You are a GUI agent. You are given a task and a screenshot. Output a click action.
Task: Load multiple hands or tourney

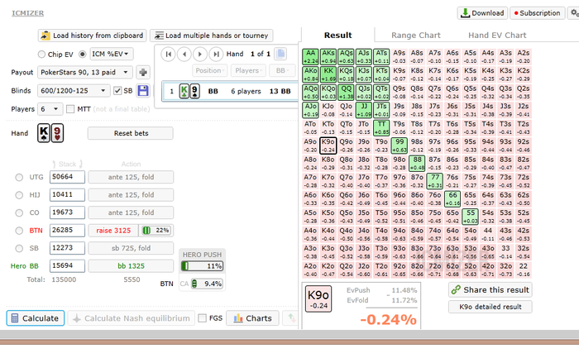pyautogui.click(x=212, y=36)
